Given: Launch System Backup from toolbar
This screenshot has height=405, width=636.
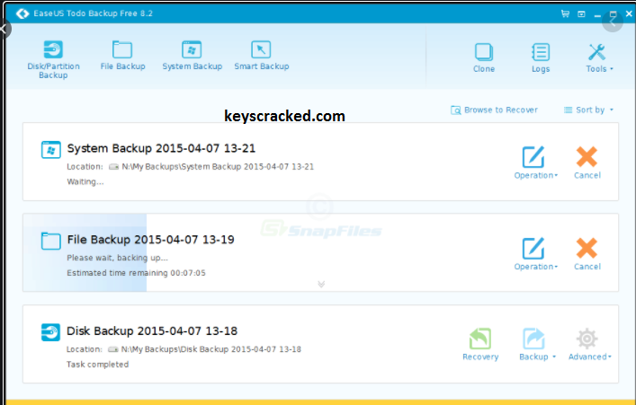Looking at the screenshot, I should [x=192, y=56].
